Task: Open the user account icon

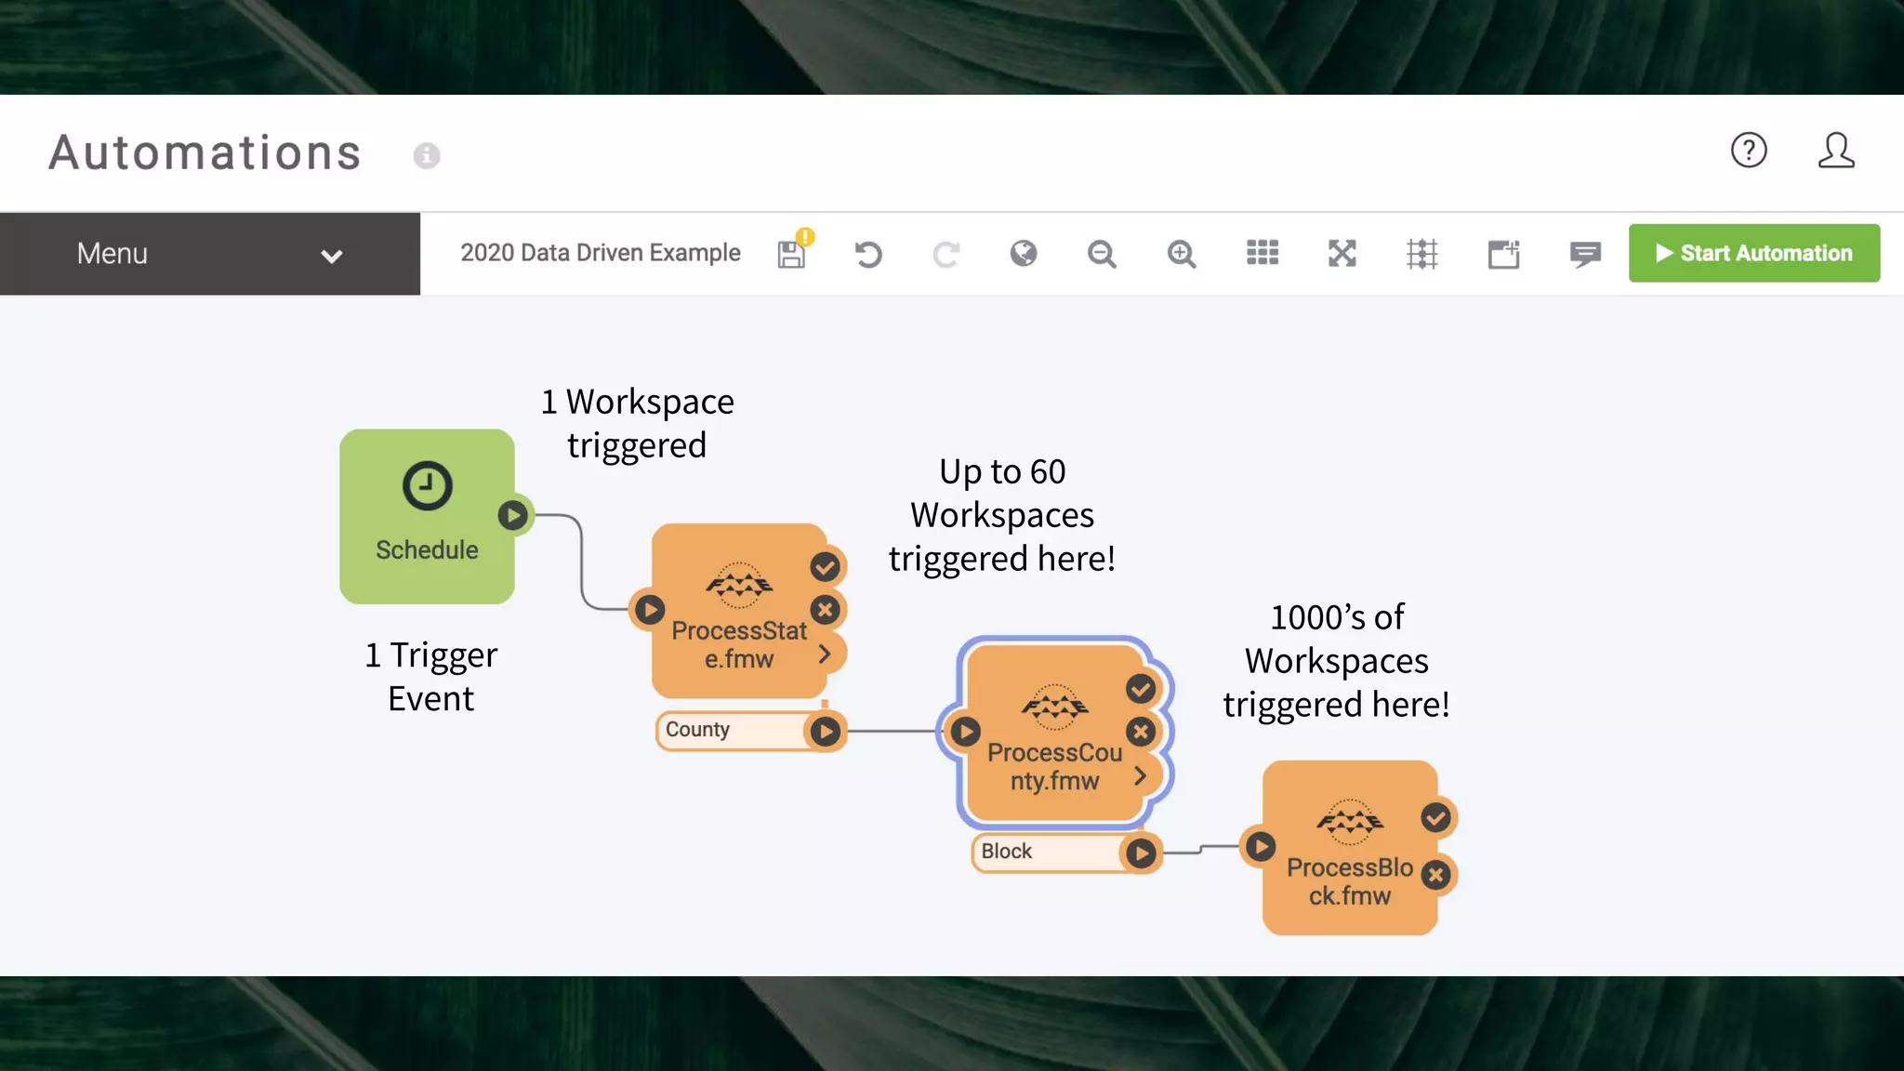Action: click(1835, 151)
